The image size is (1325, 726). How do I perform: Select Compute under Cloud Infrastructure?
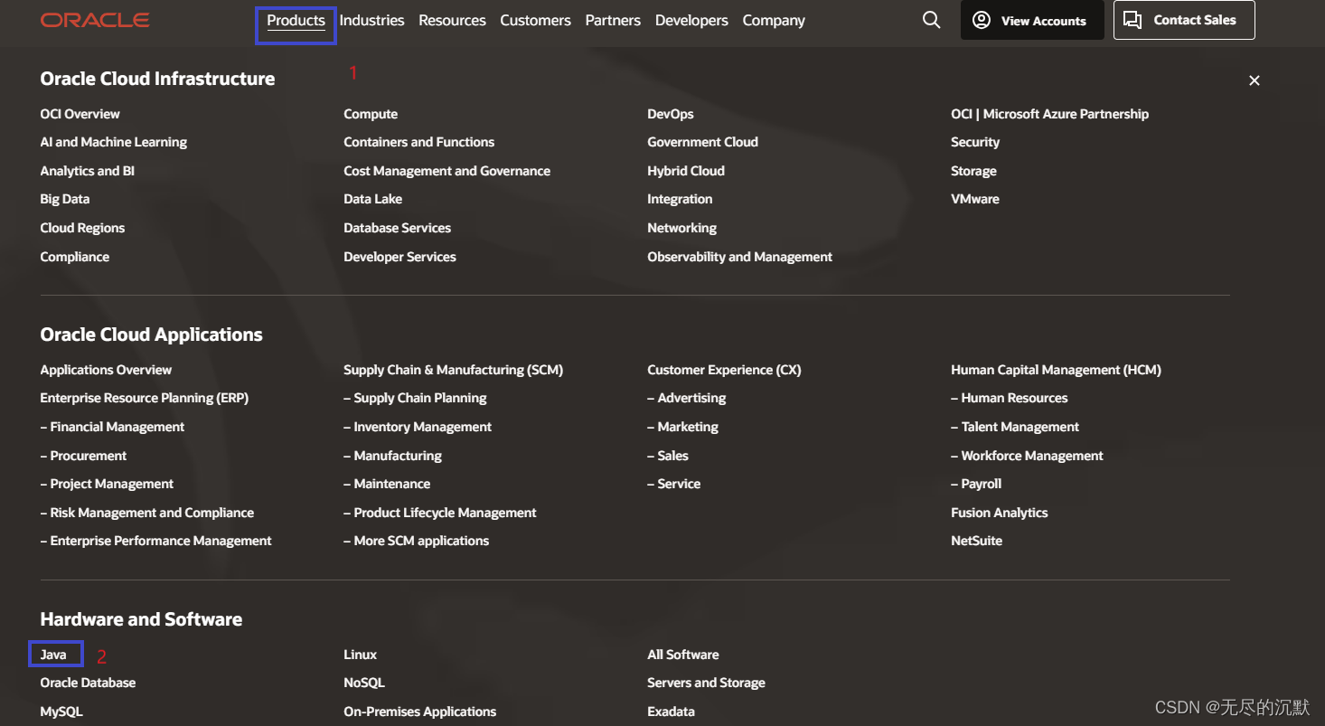click(371, 114)
